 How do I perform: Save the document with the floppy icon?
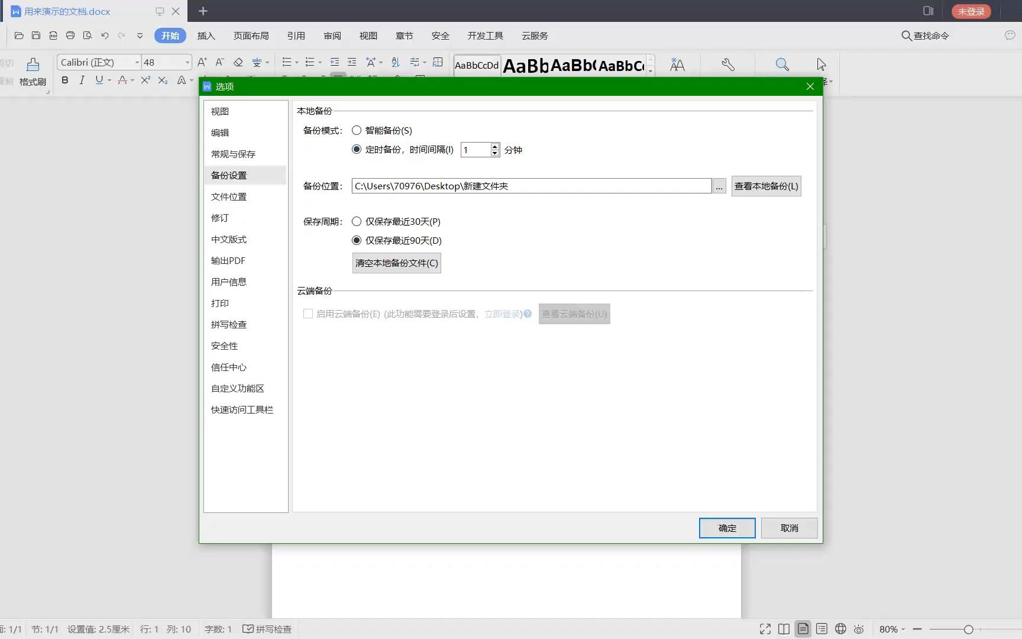(x=36, y=35)
